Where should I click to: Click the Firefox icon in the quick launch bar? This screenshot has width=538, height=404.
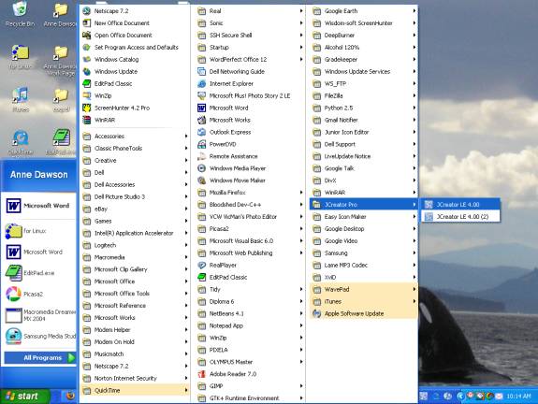coord(70,396)
